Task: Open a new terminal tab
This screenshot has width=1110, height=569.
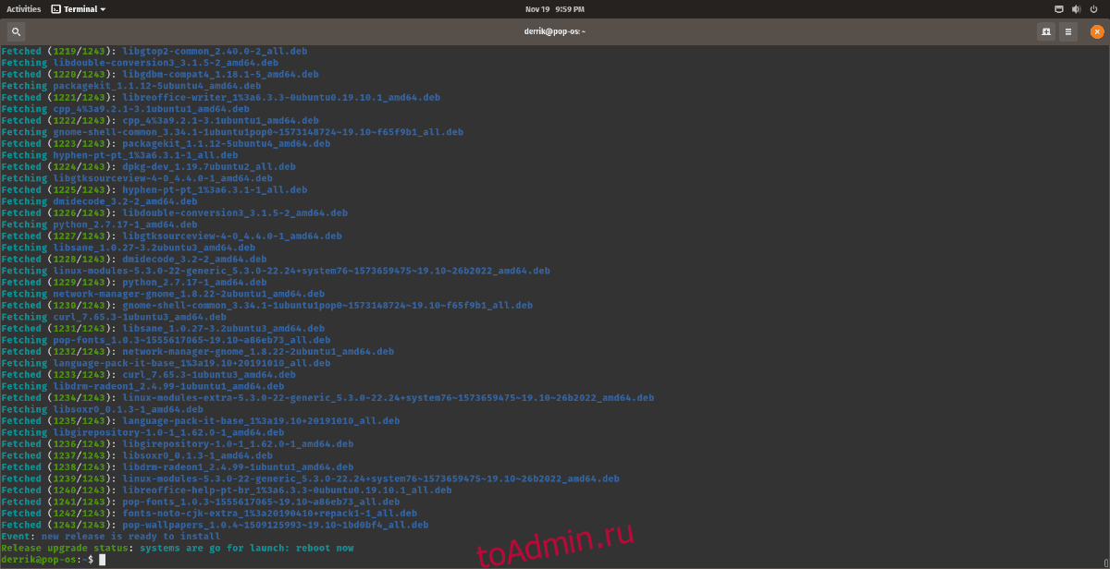Action: coord(1046,31)
